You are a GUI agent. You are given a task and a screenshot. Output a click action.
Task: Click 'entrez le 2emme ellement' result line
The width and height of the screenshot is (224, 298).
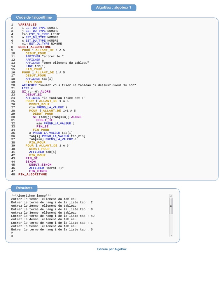(x=44, y=206)
